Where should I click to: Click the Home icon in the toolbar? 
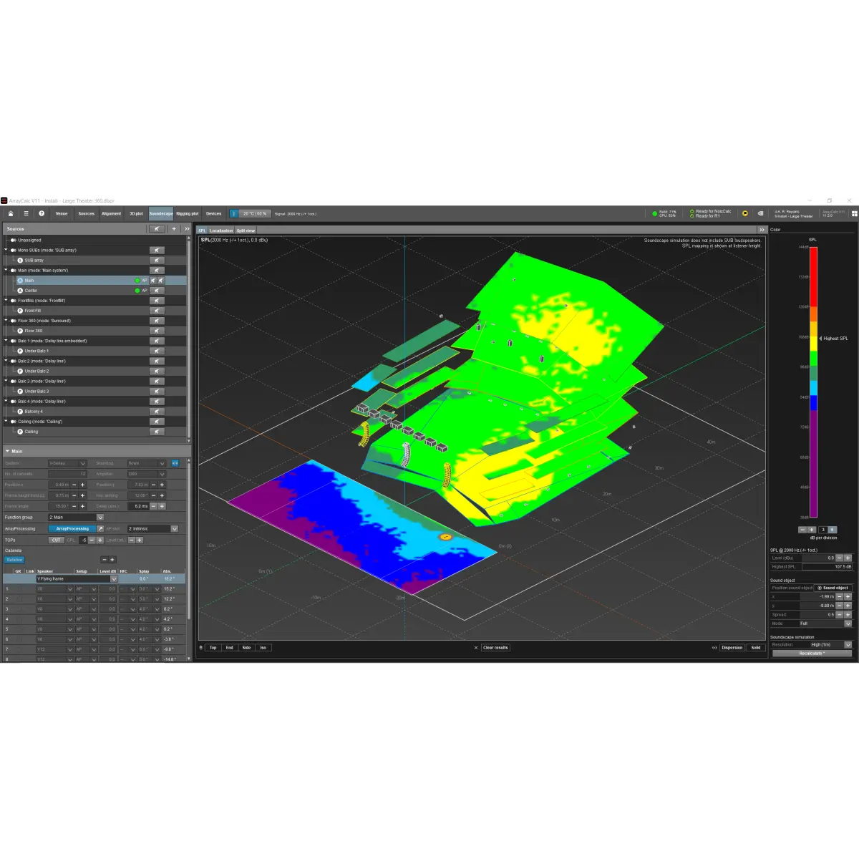tap(11, 213)
